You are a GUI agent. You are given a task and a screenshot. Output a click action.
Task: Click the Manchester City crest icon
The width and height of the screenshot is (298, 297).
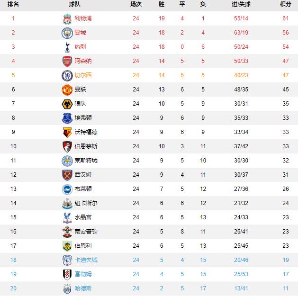point(67,33)
